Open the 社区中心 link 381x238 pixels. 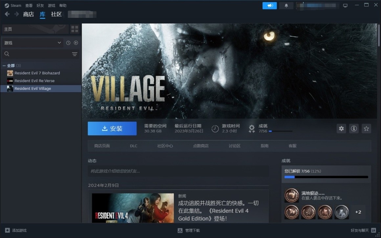point(165,146)
